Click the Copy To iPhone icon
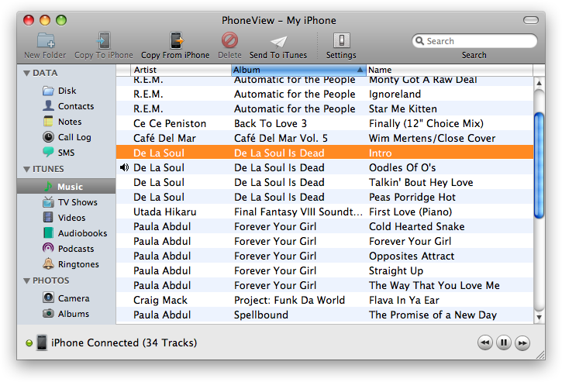562x382 pixels. [104, 40]
